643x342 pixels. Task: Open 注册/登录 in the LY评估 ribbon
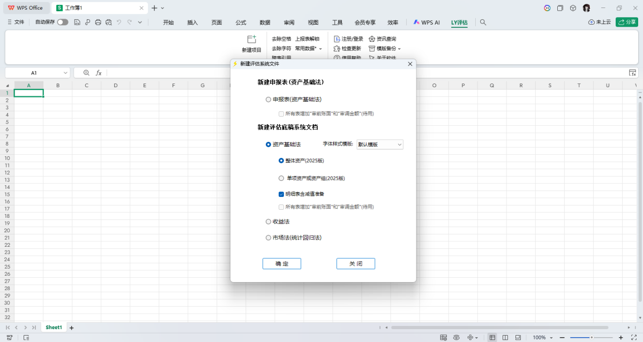pyautogui.click(x=349, y=39)
